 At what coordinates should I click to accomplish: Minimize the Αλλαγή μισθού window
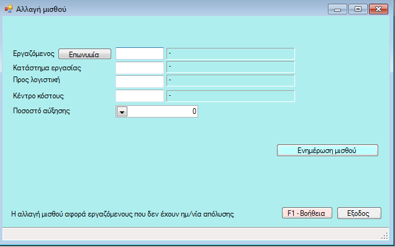click(x=338, y=9)
